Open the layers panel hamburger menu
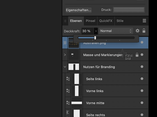The image size is (157, 117). (144, 21)
